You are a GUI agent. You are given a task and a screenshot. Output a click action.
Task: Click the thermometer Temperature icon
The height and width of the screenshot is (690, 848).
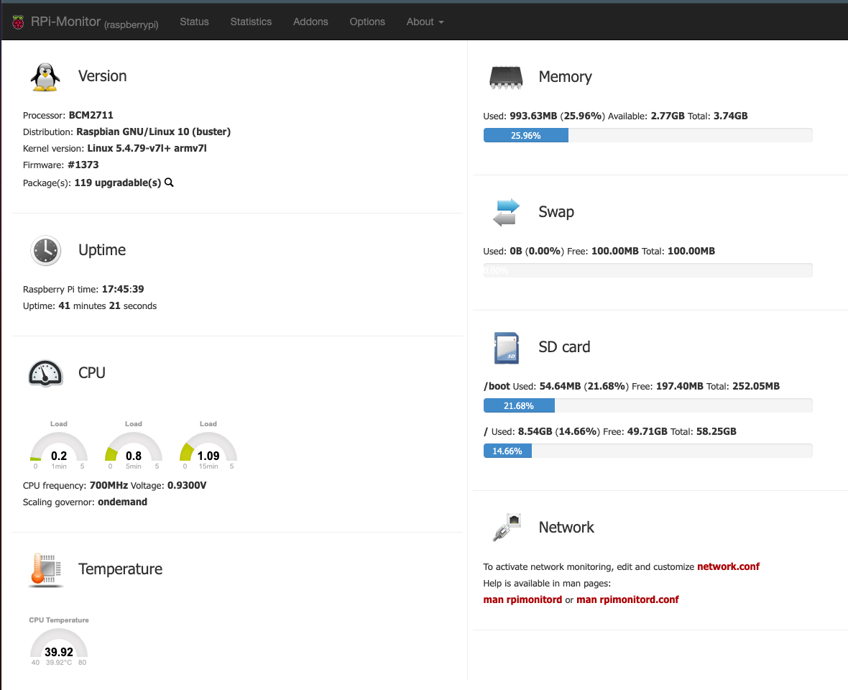[46, 569]
